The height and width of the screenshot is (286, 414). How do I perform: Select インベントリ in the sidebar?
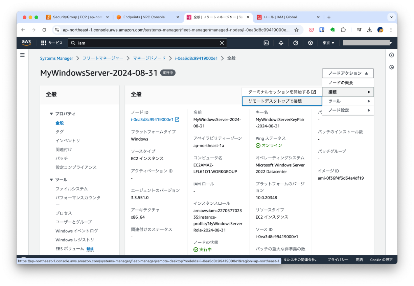pos(68,141)
